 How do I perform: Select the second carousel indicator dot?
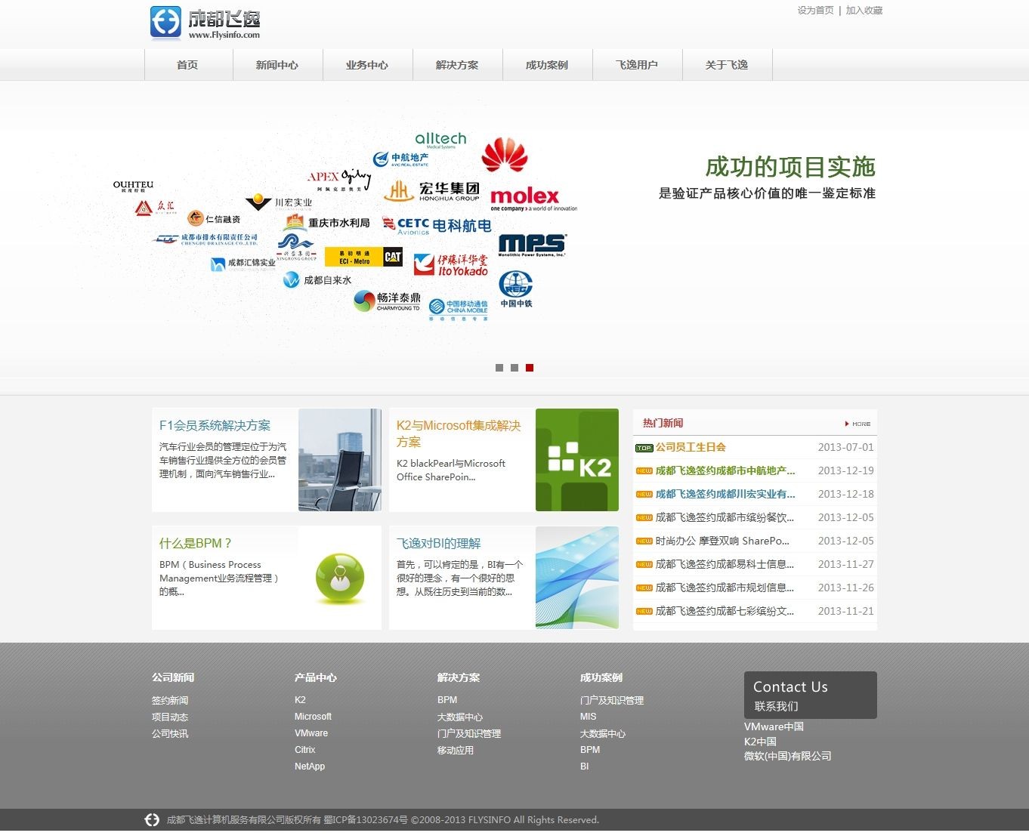coord(514,368)
